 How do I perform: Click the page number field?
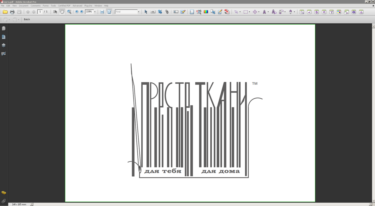40,11
